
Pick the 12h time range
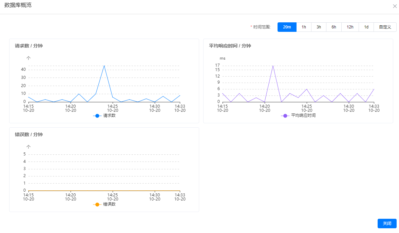(350, 27)
